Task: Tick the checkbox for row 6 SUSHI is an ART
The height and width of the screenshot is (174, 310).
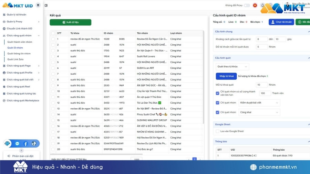Action: point(53,68)
